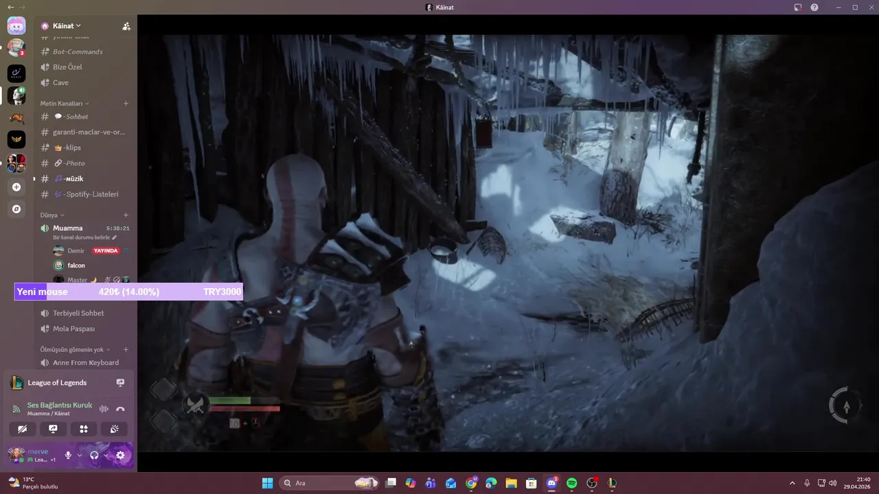Collapse Ölmüşsün gömenin yok category
Image resolution: width=879 pixels, height=494 pixels.
click(x=75, y=349)
